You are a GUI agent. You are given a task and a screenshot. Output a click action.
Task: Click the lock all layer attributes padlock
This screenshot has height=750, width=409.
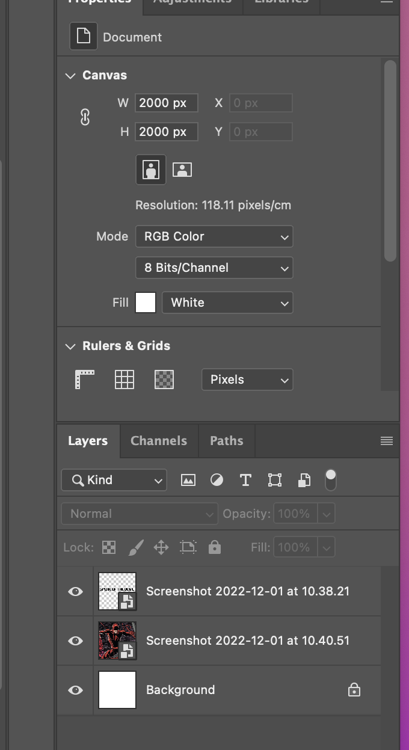[x=215, y=547]
